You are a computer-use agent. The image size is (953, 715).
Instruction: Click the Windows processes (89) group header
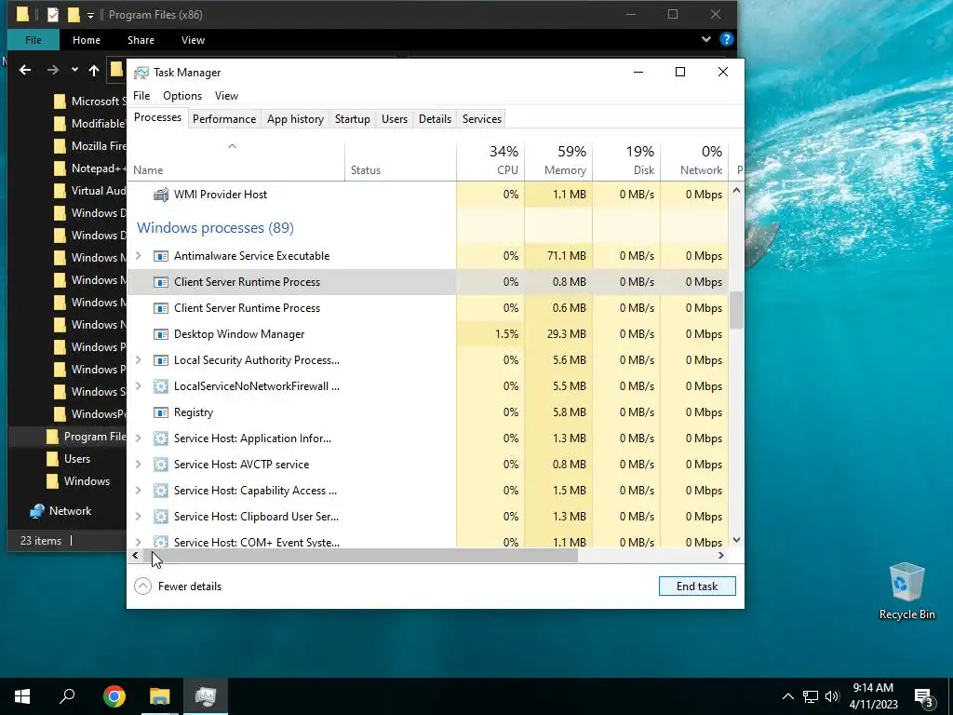pyautogui.click(x=215, y=228)
